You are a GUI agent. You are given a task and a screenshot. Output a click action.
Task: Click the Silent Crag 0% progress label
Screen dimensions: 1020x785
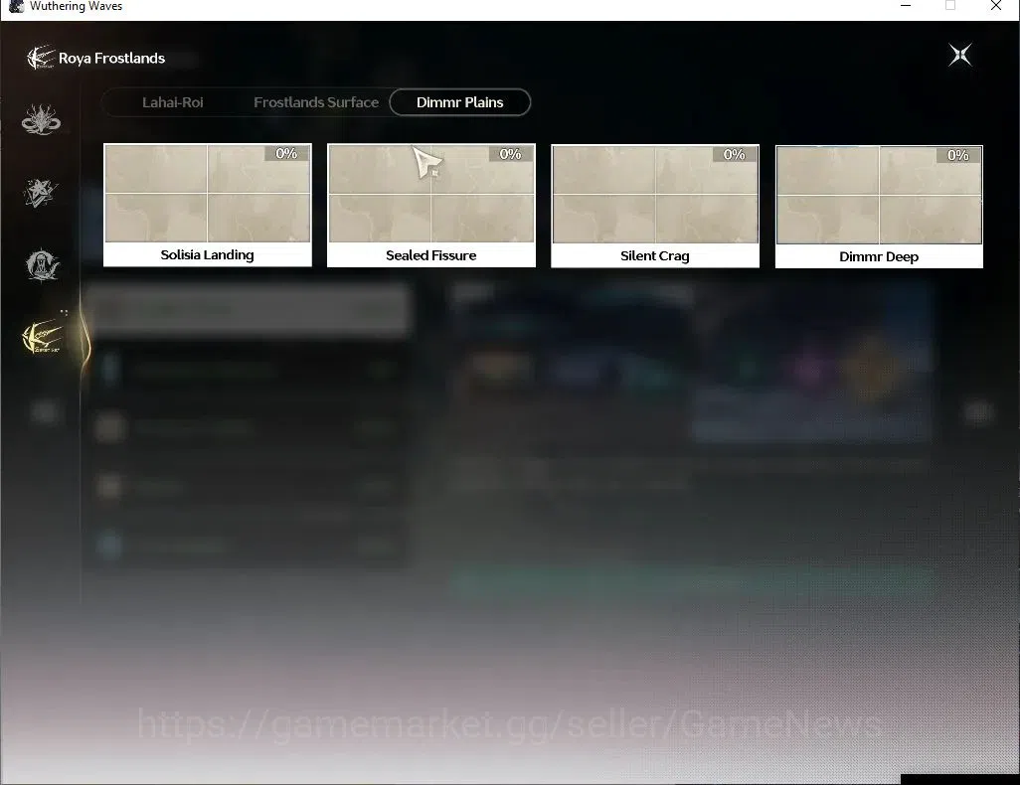pyautogui.click(x=734, y=155)
